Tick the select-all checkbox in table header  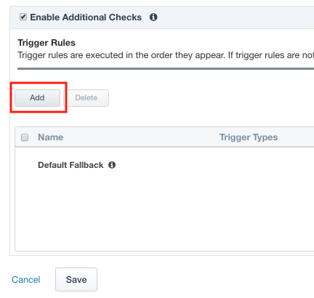coord(25,137)
